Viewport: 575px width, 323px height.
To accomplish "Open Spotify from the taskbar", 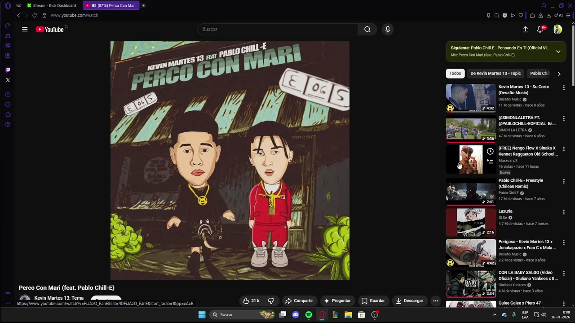I will (x=309, y=314).
